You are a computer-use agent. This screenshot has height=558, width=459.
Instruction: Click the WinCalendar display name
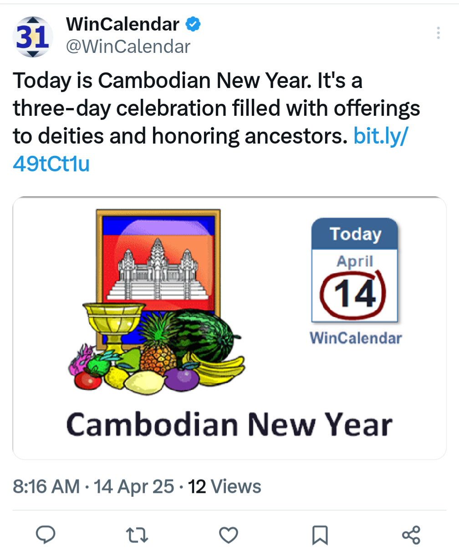click(123, 24)
